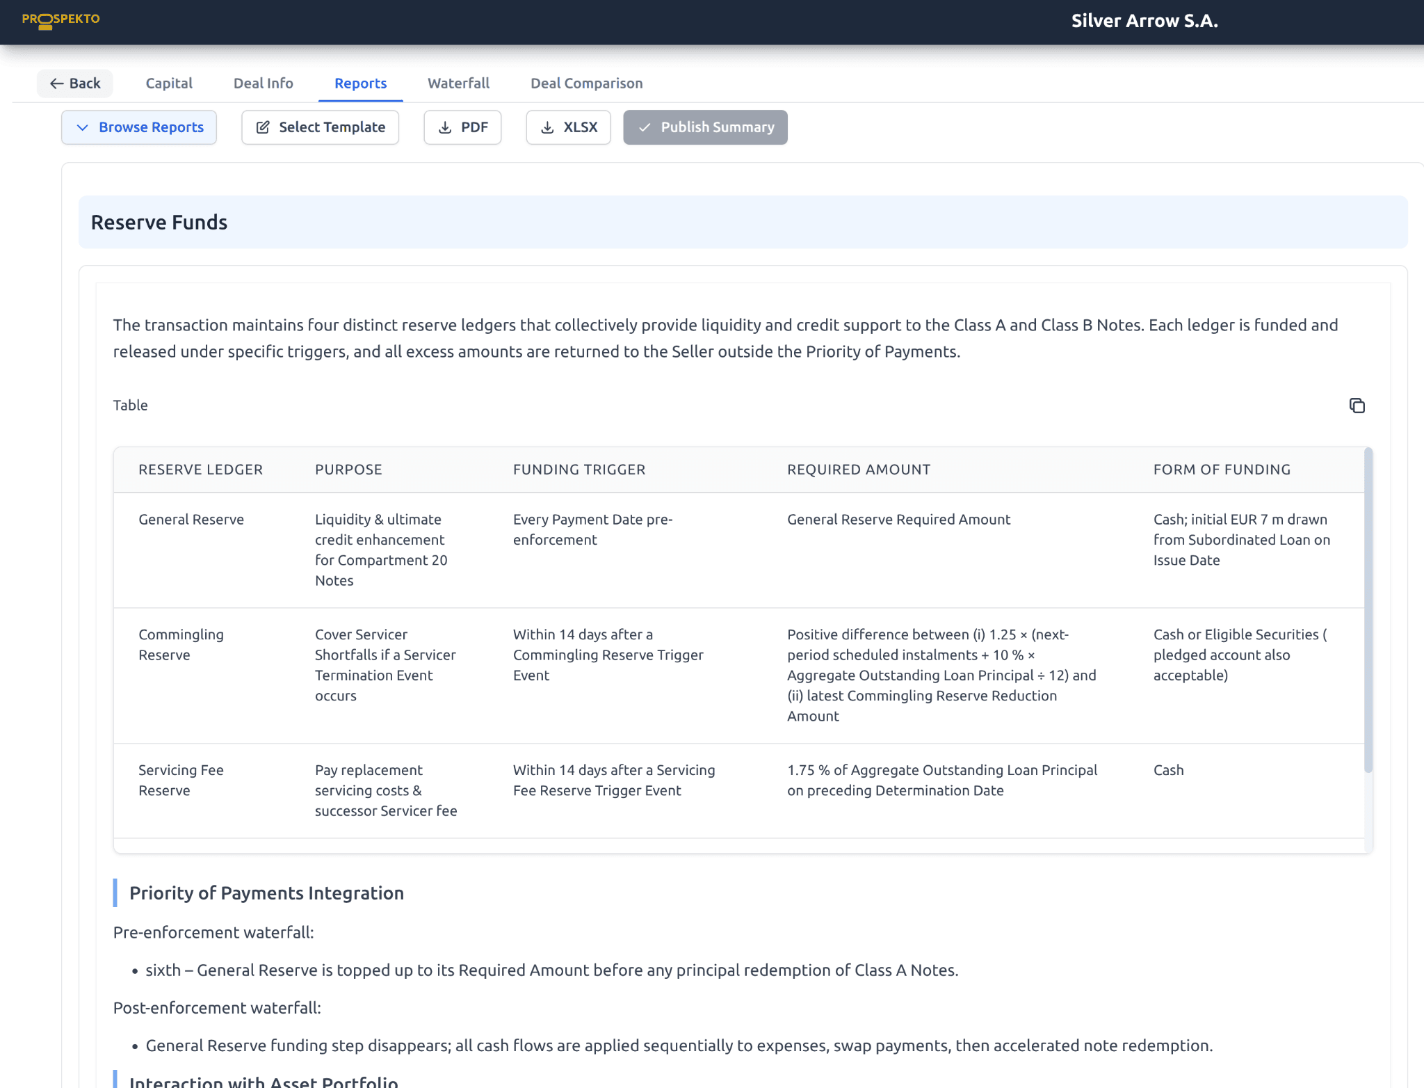Click the Silver Arrow S.A. title
The height and width of the screenshot is (1088, 1424).
click(1144, 21)
